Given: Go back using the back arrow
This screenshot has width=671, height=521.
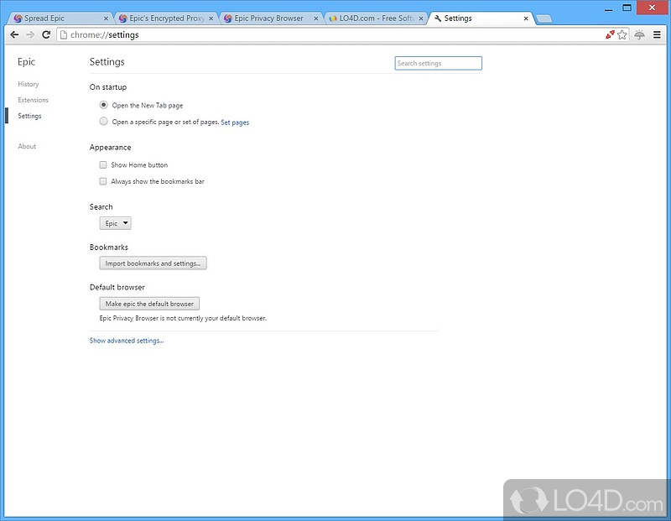Looking at the screenshot, I should coord(14,34).
